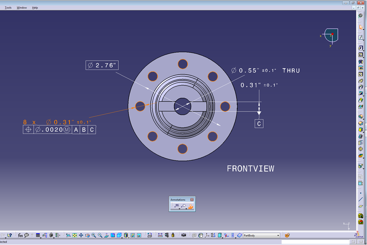The height and width of the screenshot is (245, 367).
Task: Close the Annotations floating toolbar
Action: click(x=192, y=200)
